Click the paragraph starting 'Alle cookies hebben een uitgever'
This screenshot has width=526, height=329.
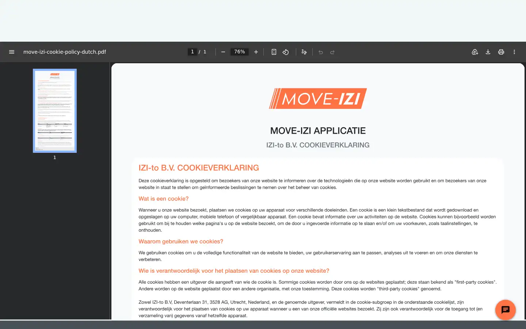click(317, 285)
